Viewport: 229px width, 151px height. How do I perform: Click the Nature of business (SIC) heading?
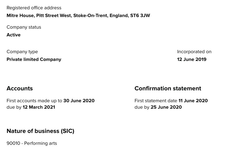(x=41, y=131)
